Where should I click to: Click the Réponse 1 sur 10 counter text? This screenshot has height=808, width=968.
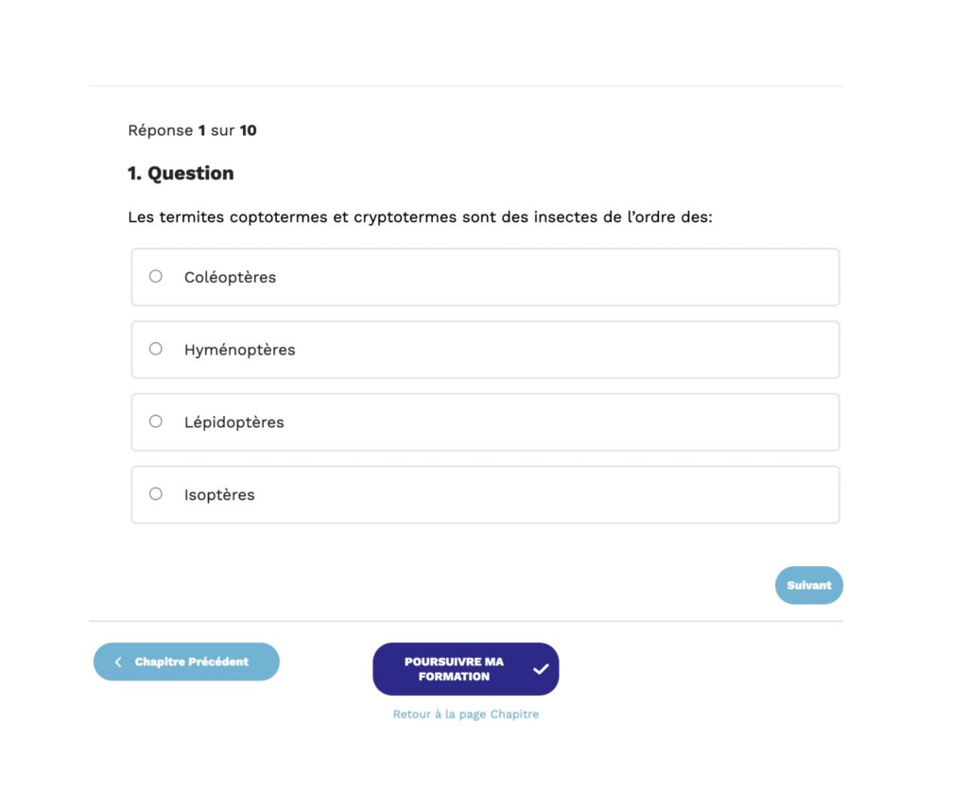[x=190, y=129]
